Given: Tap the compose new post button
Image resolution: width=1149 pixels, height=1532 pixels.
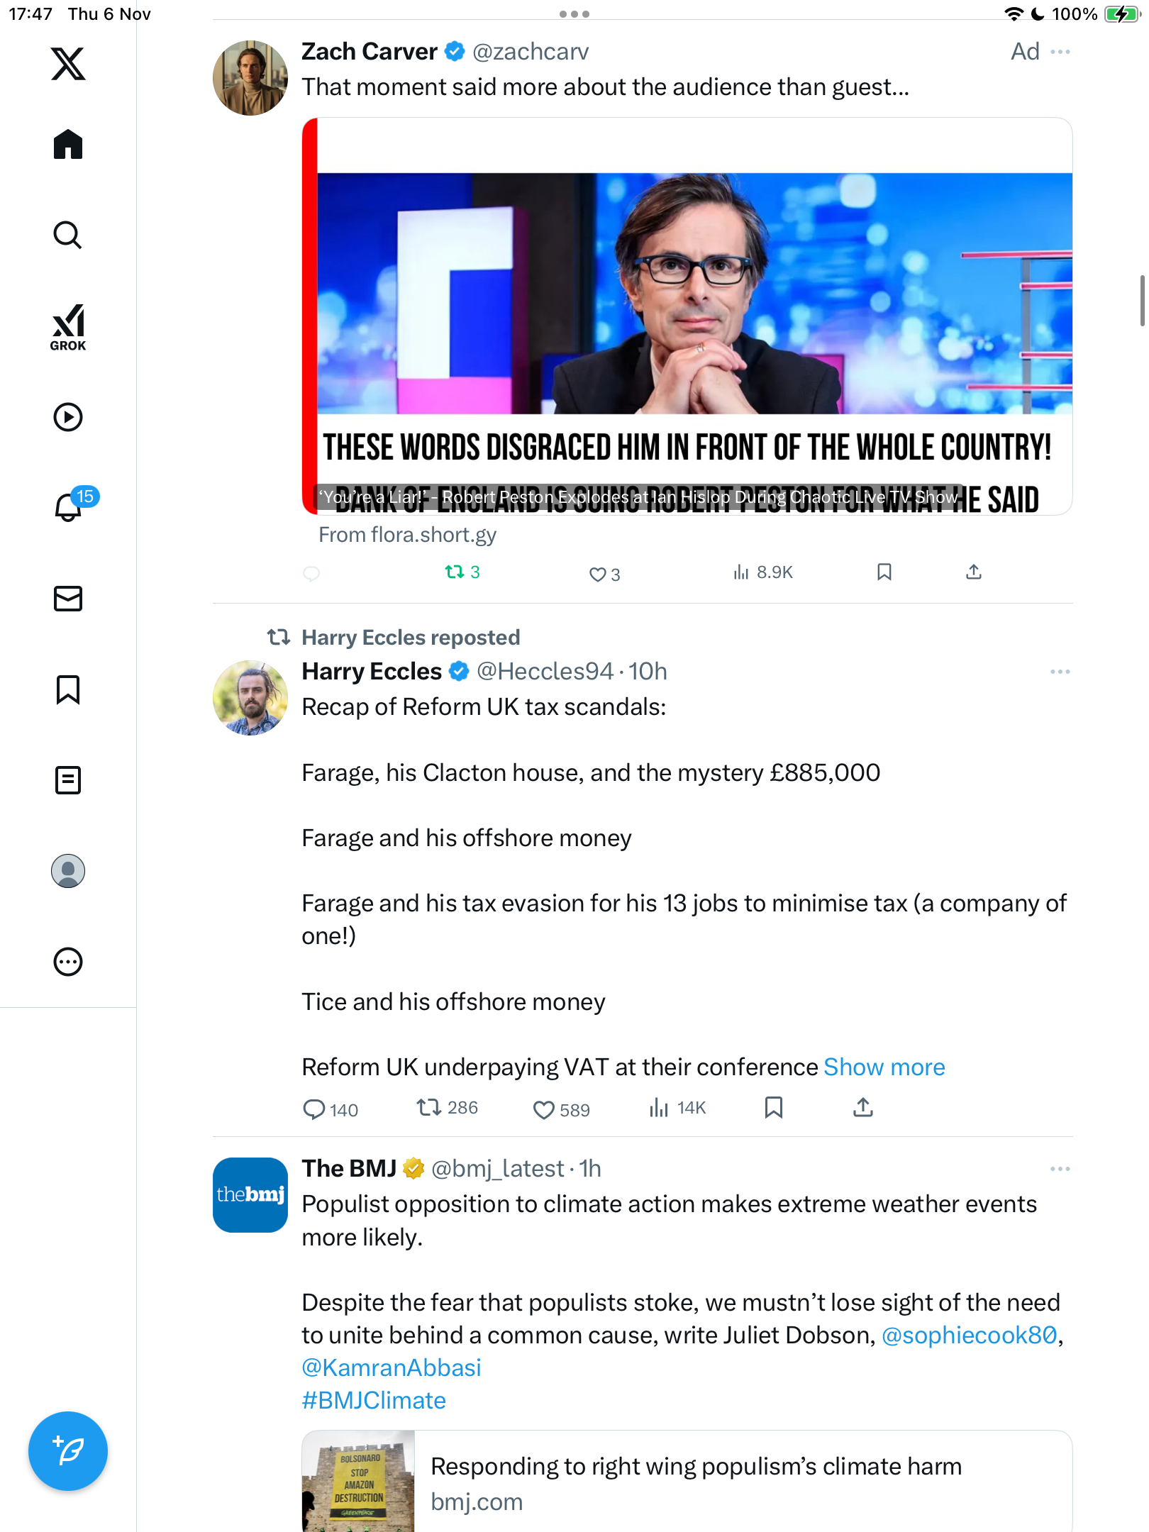Looking at the screenshot, I should click(x=68, y=1451).
